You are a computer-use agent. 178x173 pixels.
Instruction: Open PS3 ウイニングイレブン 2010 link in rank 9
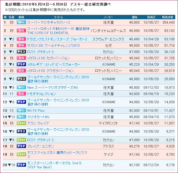58,79
